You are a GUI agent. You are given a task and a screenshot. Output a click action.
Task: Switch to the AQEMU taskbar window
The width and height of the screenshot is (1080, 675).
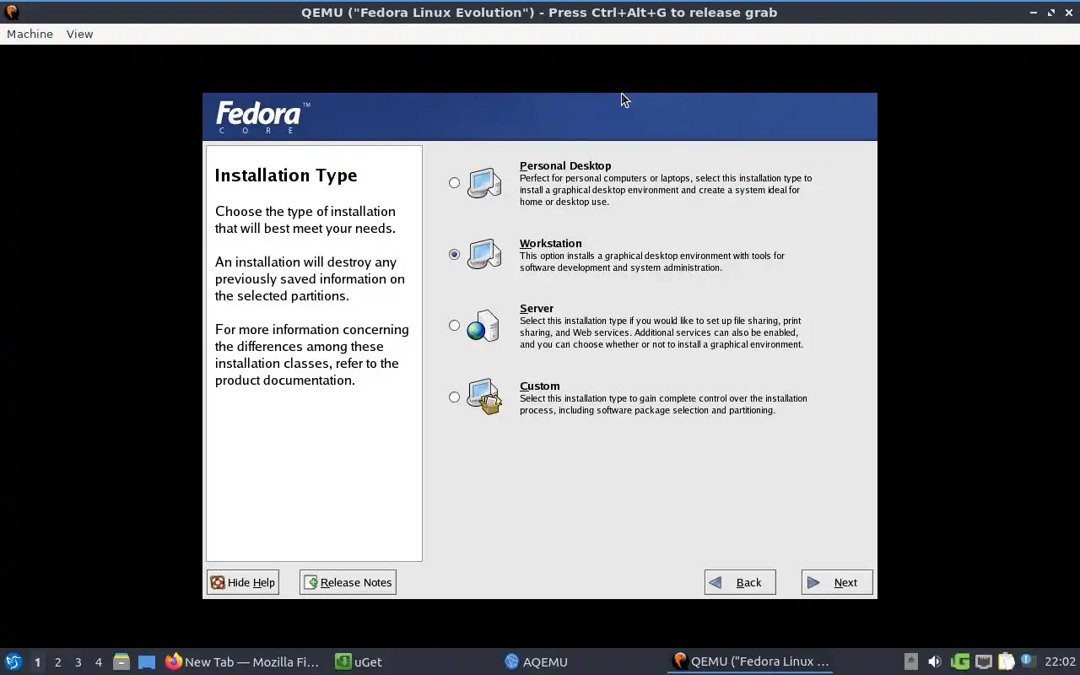[536, 662]
